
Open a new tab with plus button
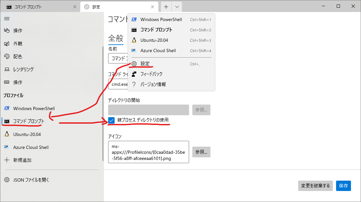coord(166,7)
